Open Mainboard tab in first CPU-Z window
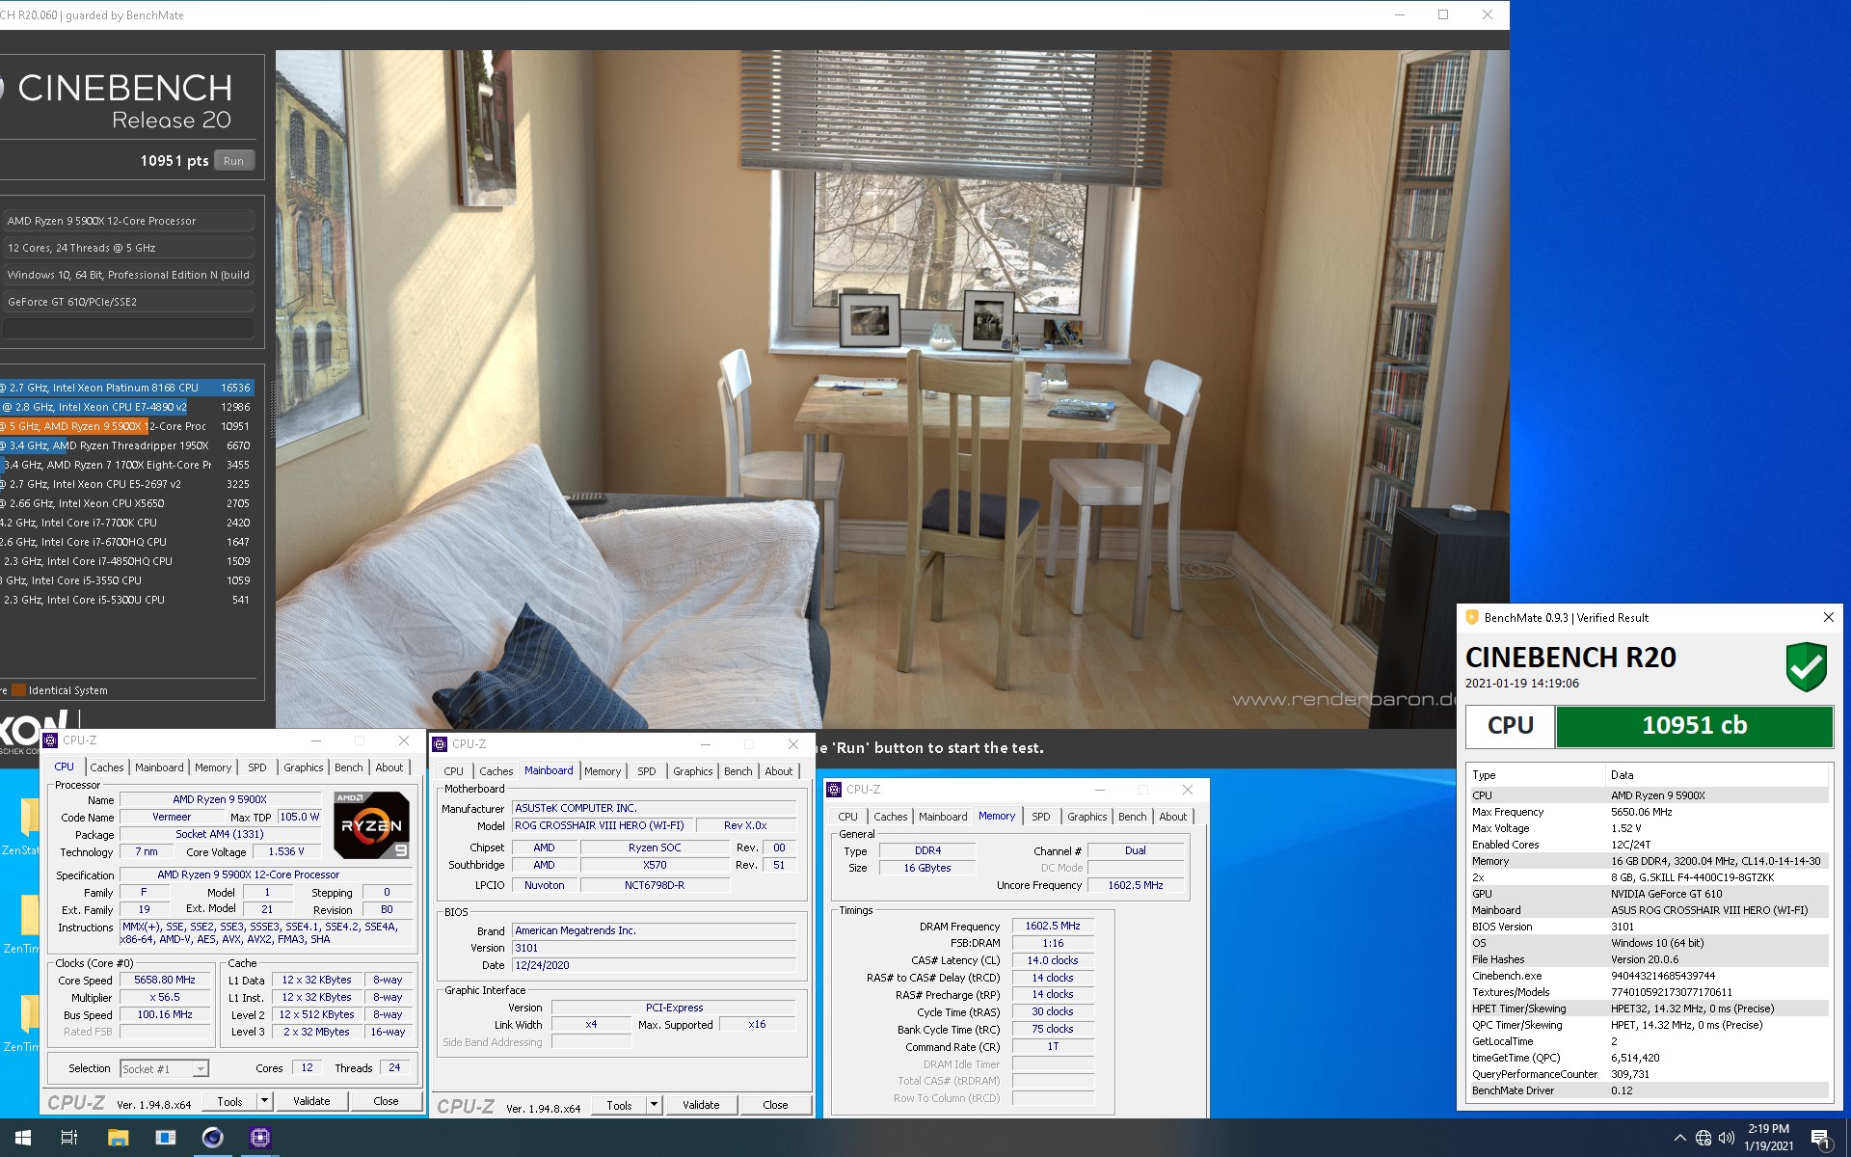This screenshot has width=1851, height=1157. [x=159, y=767]
